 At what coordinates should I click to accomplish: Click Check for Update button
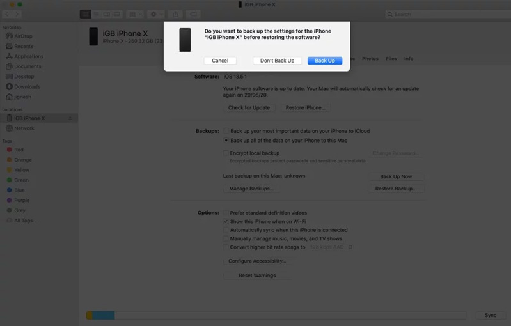(249, 107)
